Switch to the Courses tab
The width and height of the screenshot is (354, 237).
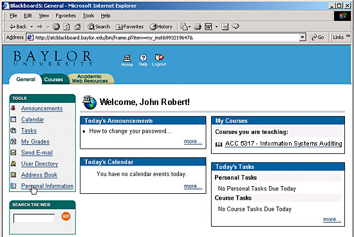53,79
